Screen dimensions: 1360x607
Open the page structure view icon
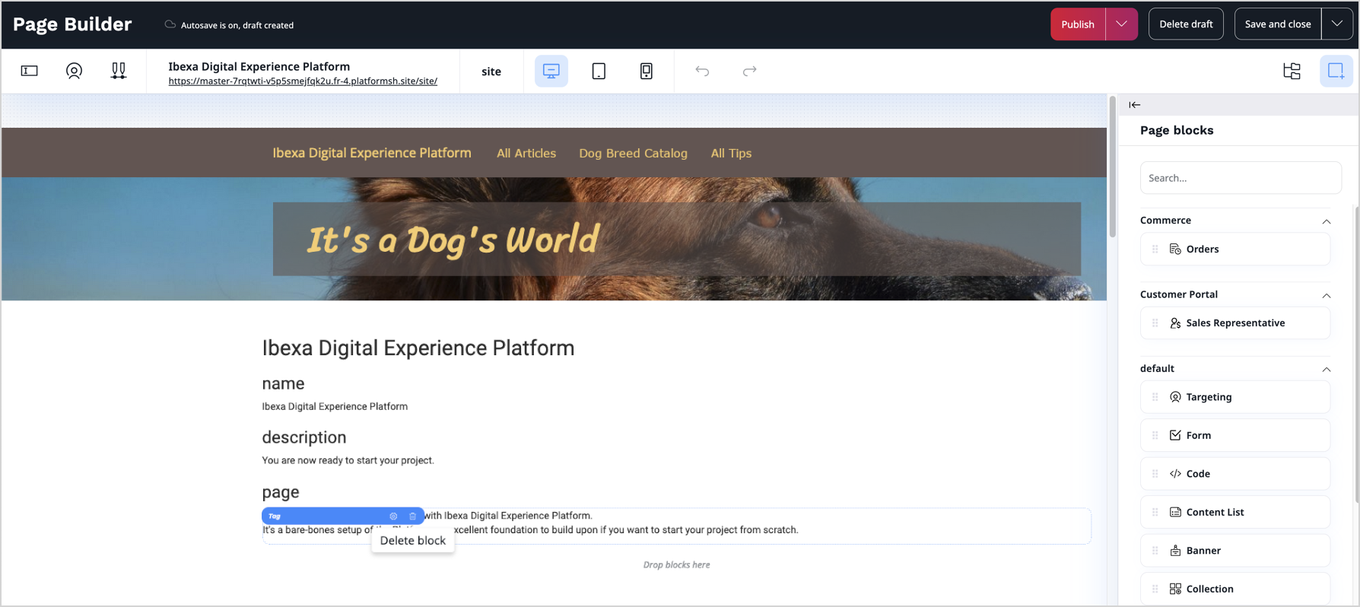click(1292, 71)
